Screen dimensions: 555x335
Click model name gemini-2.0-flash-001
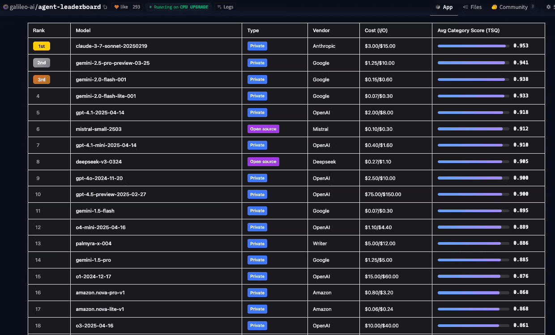(101, 80)
